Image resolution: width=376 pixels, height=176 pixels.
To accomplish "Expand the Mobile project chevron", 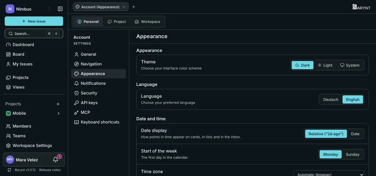I will coord(58,113).
